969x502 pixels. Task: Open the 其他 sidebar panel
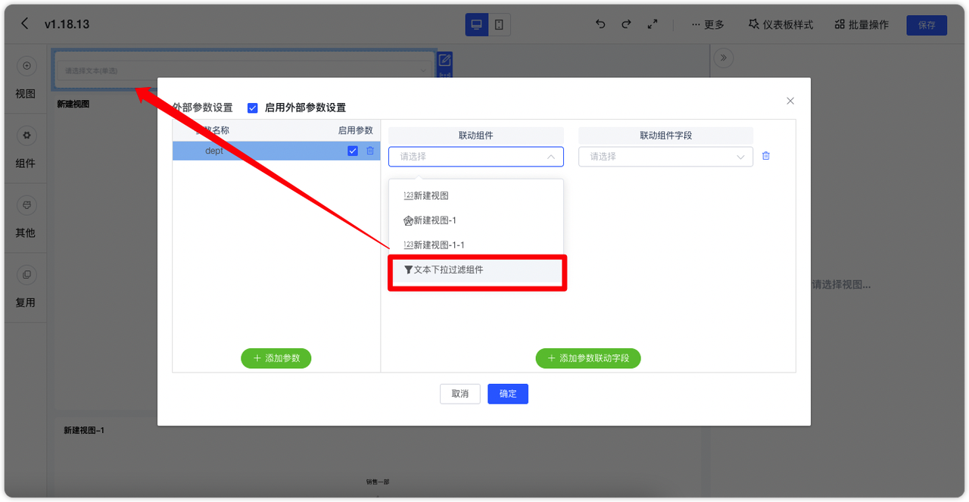click(26, 218)
